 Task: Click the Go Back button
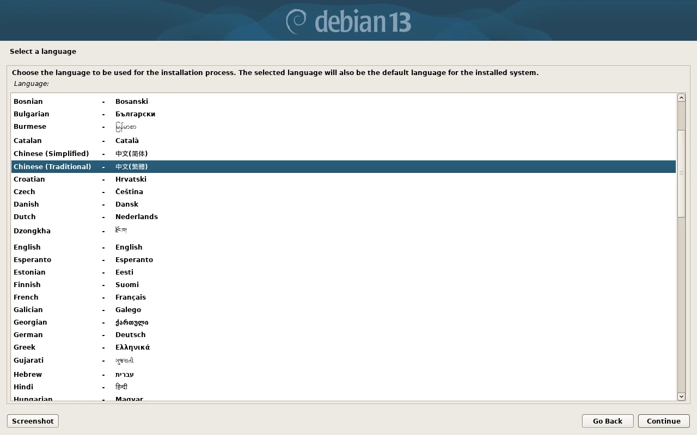coord(607,421)
